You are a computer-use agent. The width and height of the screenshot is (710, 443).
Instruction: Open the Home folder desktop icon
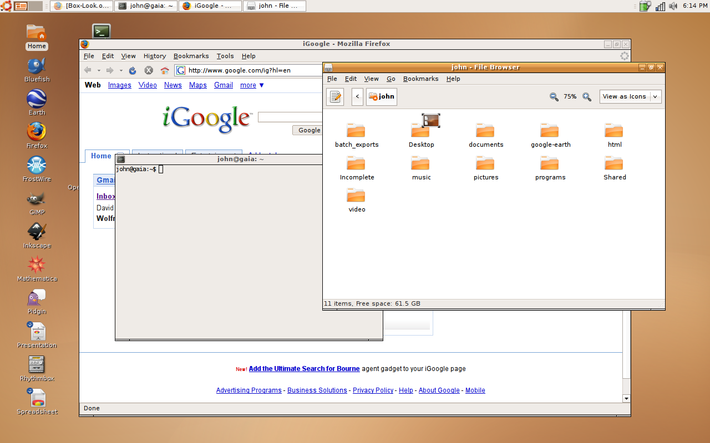[x=37, y=37]
